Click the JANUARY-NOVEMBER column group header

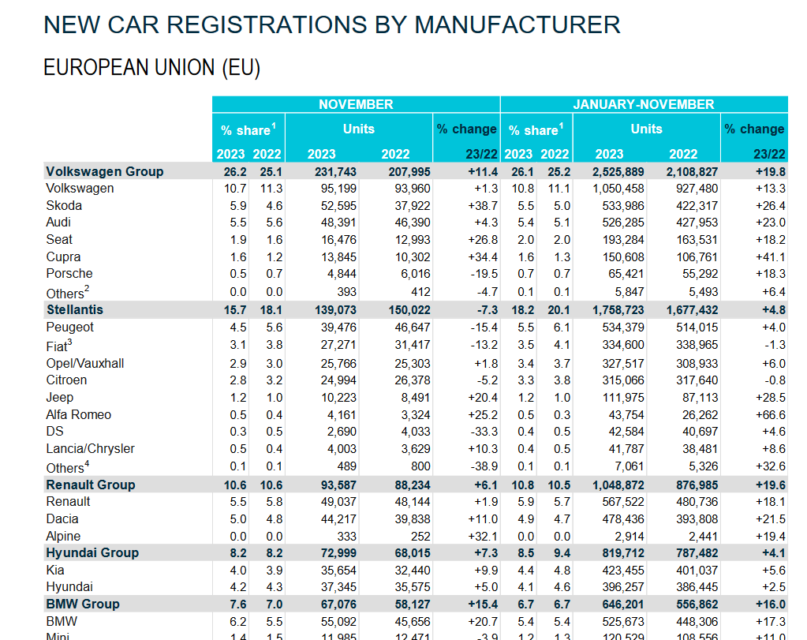(x=643, y=104)
